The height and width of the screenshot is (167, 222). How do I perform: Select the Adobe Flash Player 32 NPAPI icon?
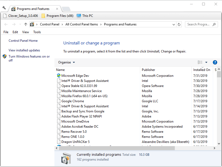pyautogui.click(x=59, y=116)
